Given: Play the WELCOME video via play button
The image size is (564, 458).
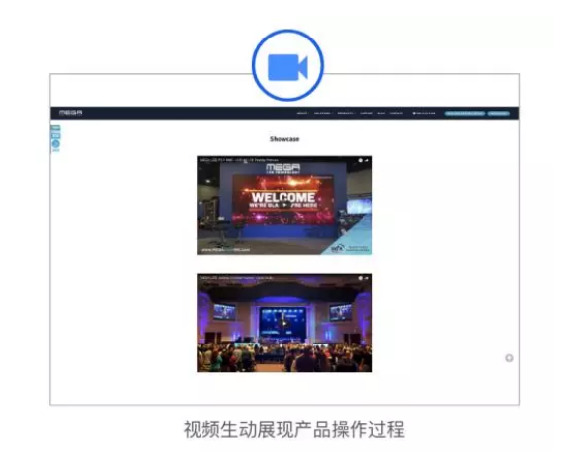Looking at the screenshot, I should pos(284,205).
